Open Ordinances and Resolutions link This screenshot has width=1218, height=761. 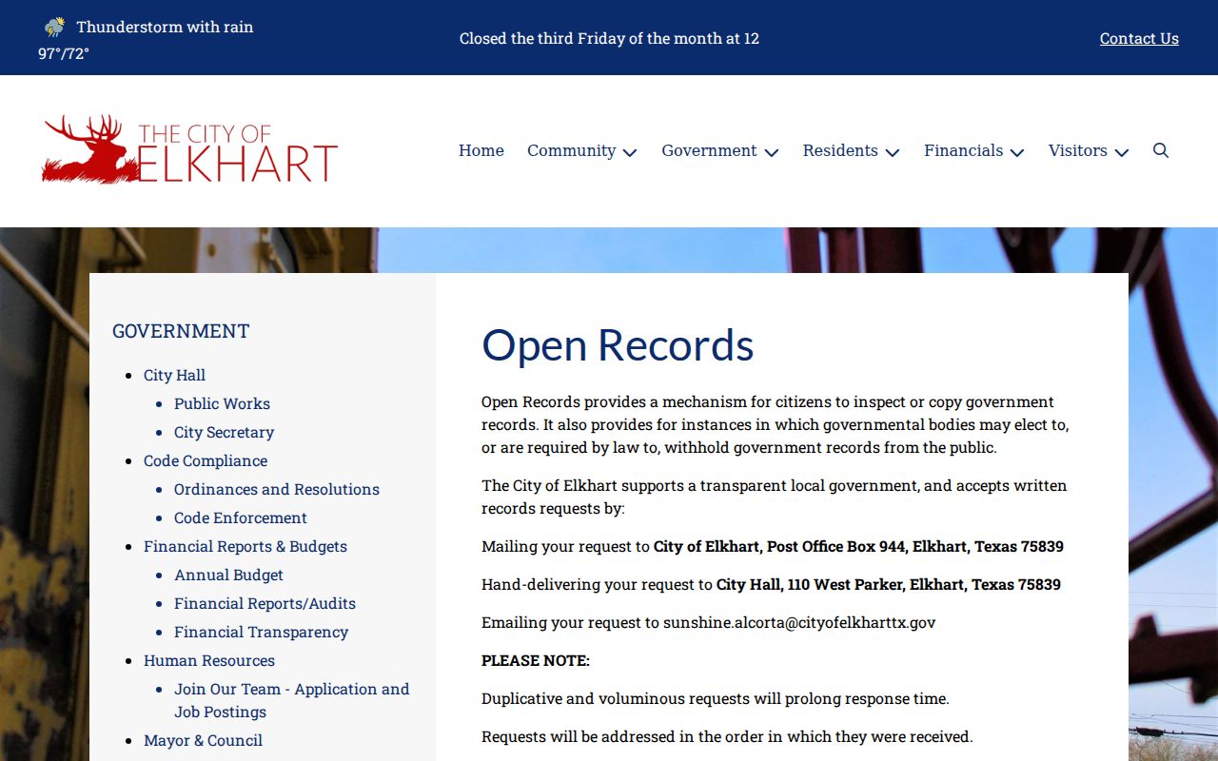coord(277,489)
